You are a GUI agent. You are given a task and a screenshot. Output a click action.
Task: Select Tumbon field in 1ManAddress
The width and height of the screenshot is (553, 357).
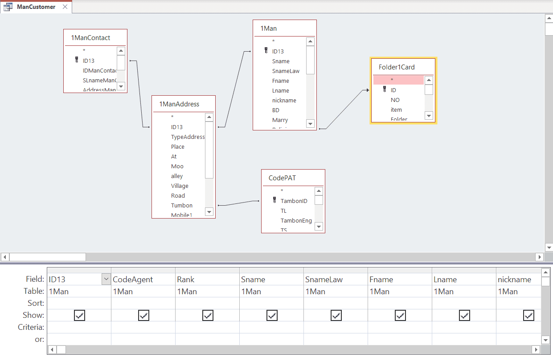[182, 205]
